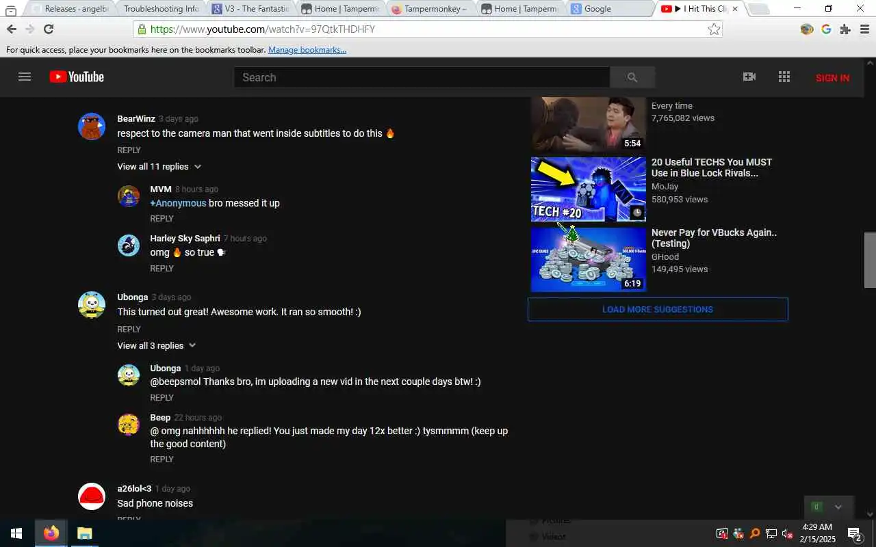Open MoJay channel name
Screen dimensions: 876x547
665,187
